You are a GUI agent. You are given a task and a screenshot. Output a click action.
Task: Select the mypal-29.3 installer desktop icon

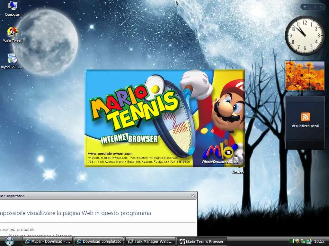pyautogui.click(x=12, y=61)
